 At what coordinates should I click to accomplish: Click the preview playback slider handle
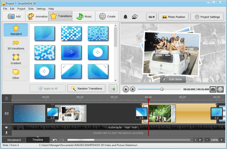[x=162, y=89]
